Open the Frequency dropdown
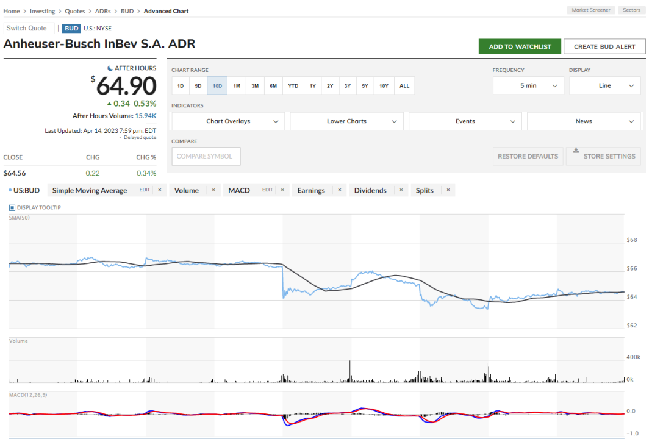652x439 pixels. coord(528,86)
